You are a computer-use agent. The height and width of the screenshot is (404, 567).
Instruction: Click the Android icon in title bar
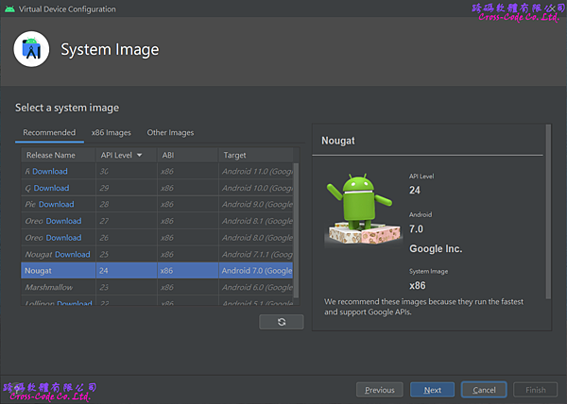tap(9, 8)
